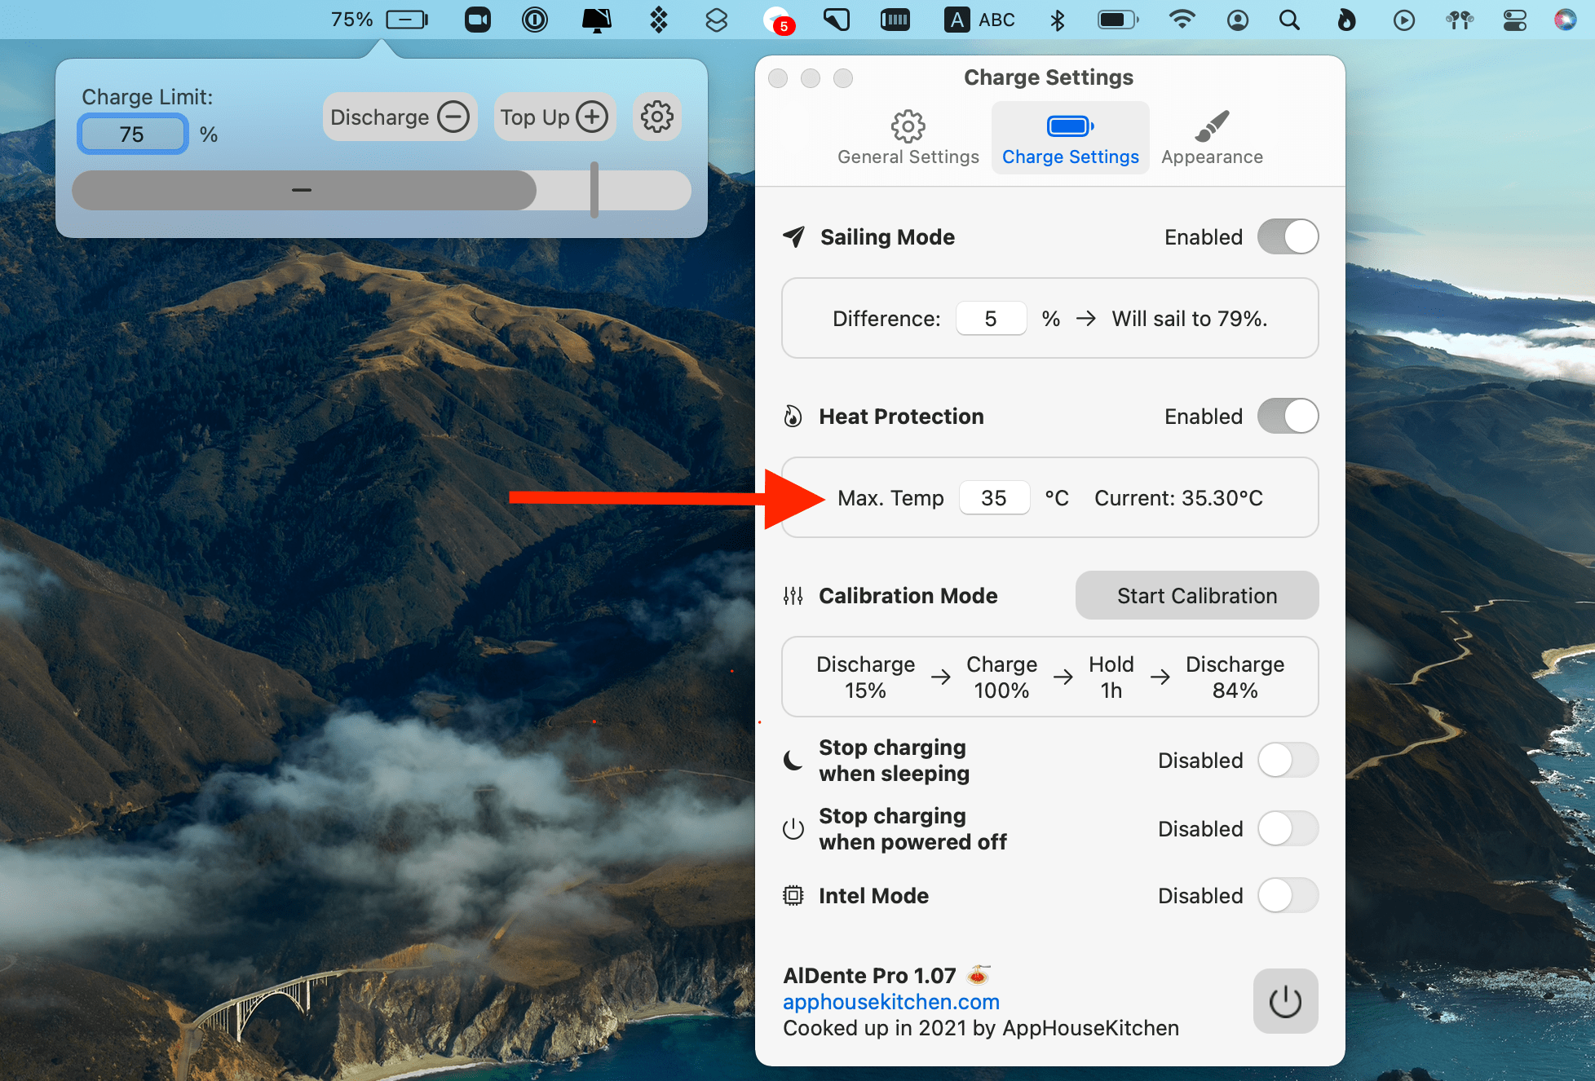Enable Stop charging when powered off

coord(1288,828)
